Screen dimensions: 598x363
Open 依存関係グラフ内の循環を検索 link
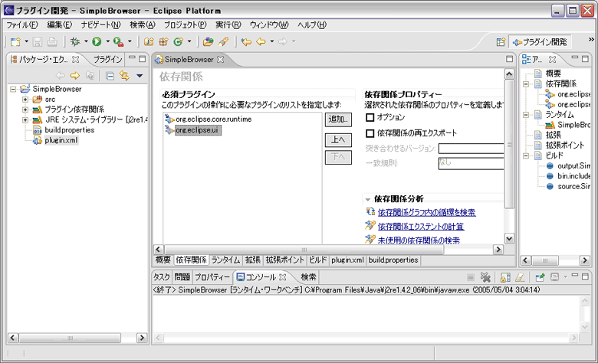pos(426,213)
